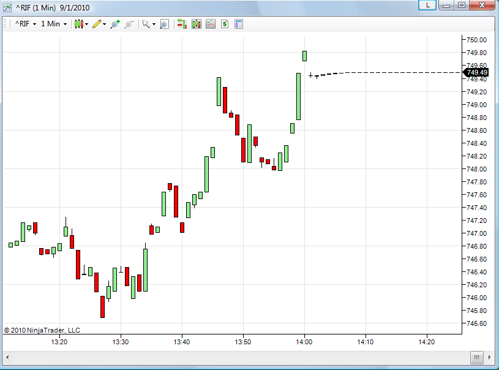Click the 746.00 price axis label
This screenshot has width=499, height=370.
[x=476, y=298]
